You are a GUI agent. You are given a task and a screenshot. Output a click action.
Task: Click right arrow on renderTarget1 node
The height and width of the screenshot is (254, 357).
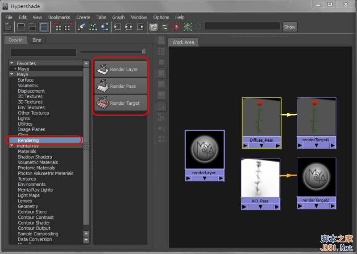(333, 145)
